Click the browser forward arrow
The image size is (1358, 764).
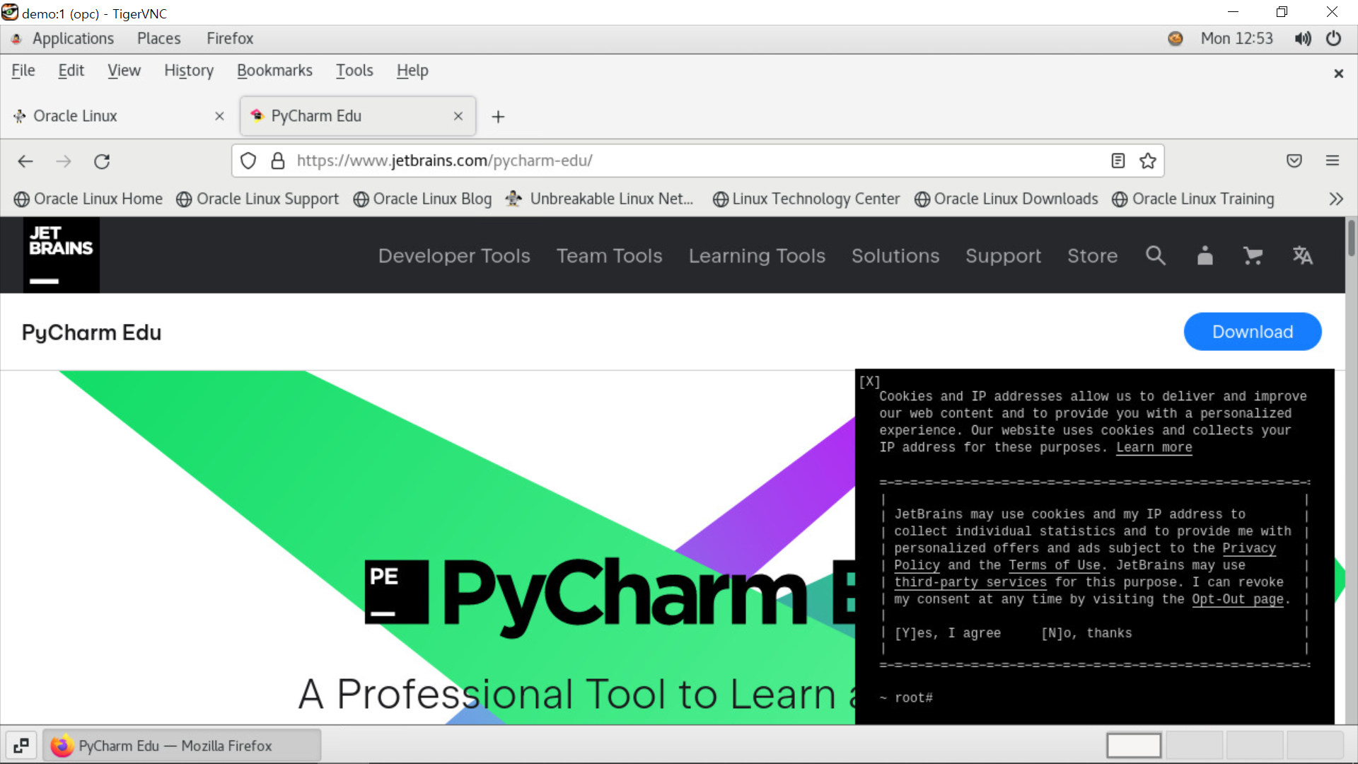point(64,161)
